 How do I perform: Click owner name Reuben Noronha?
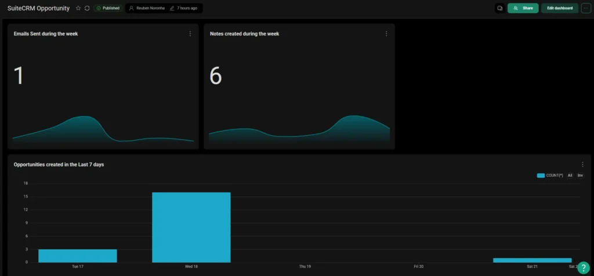point(150,8)
